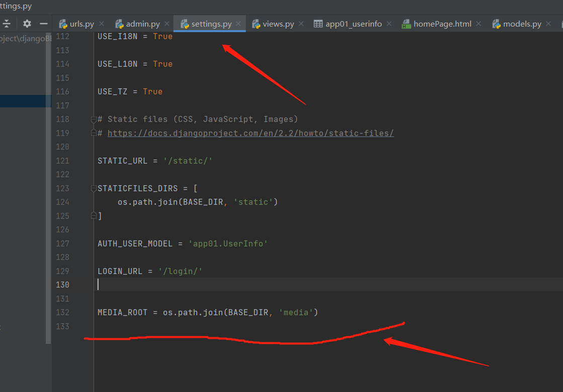The image size is (563, 392).
Task: Place cursor on STATIC_URL text
Action: pyautogui.click(x=123, y=161)
